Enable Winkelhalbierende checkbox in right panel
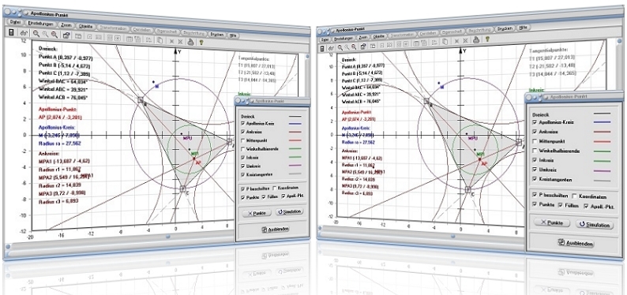 535,151
